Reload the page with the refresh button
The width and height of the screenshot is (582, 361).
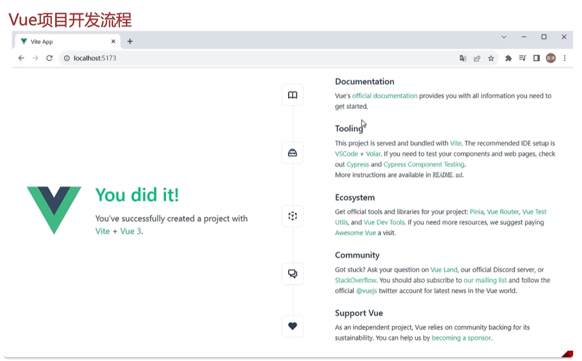coord(49,58)
